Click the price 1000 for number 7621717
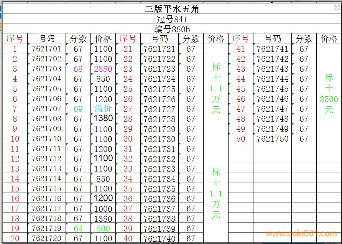 (103, 209)
